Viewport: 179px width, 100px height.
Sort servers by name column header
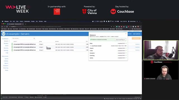pyautogui.click(x=15, y=41)
